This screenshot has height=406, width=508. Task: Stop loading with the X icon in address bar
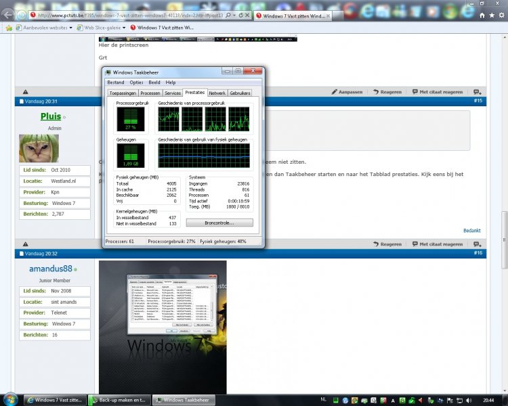click(247, 15)
